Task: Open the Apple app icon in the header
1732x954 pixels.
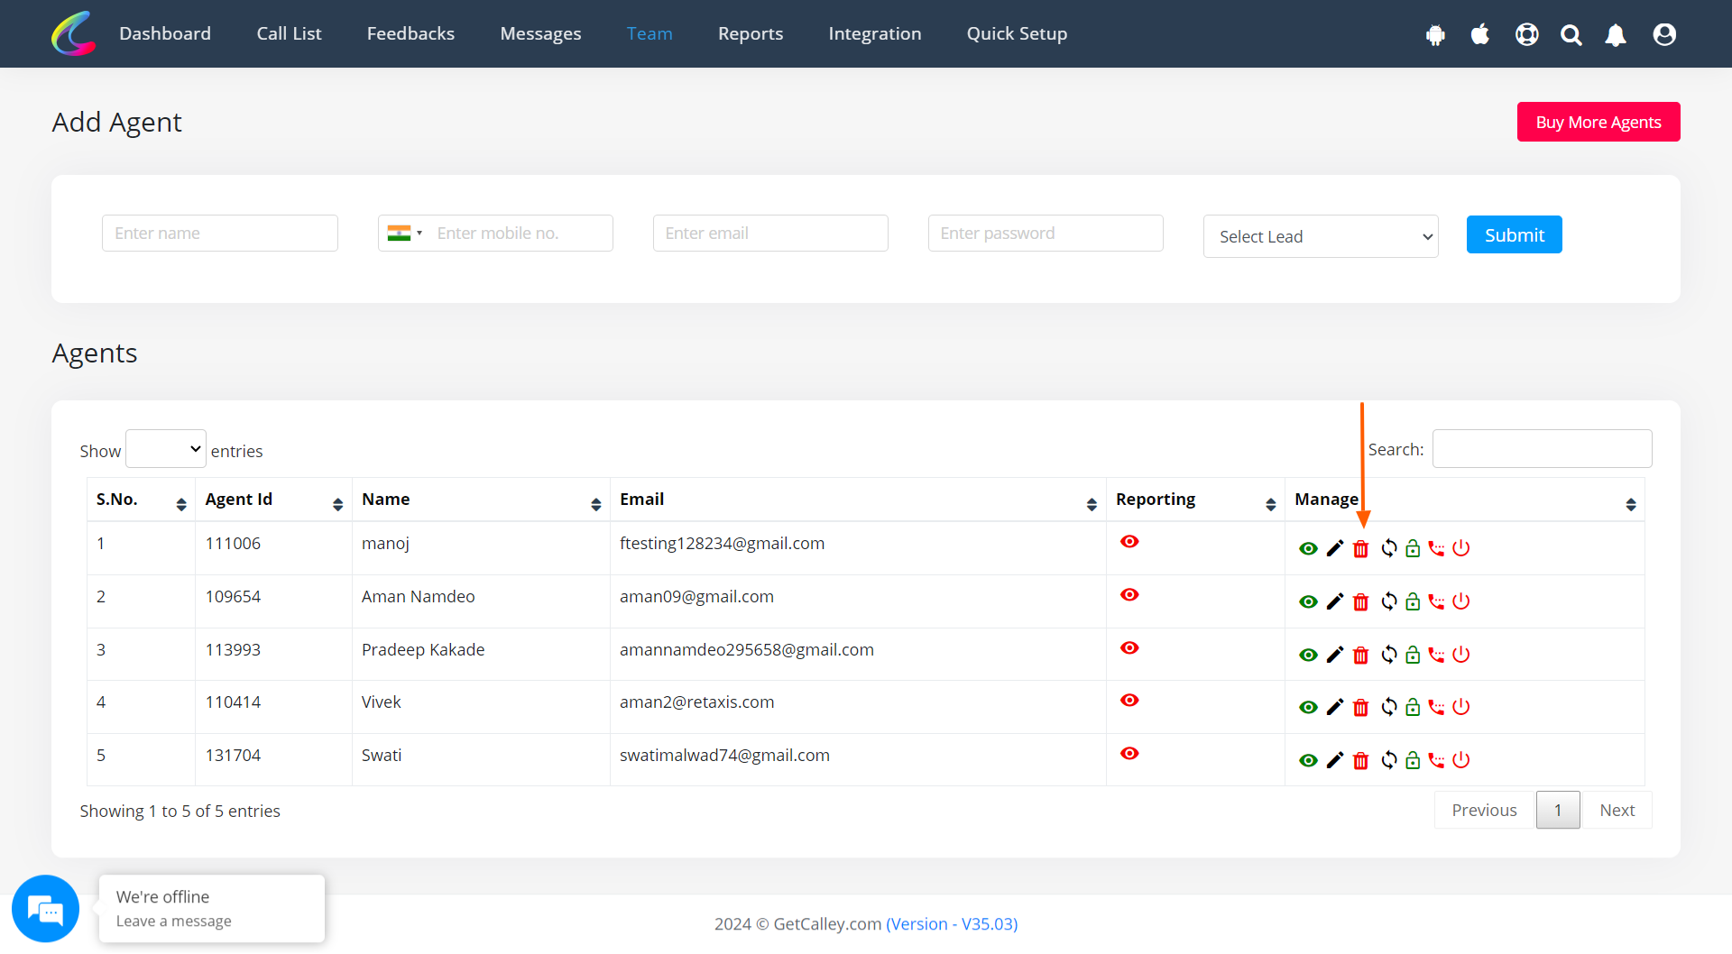Action: (x=1480, y=34)
